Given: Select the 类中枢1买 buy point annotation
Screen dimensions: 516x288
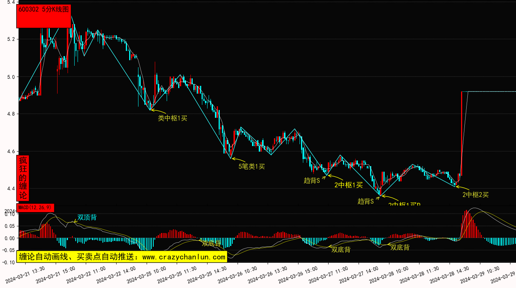Looking at the screenshot, I should coord(173,118).
